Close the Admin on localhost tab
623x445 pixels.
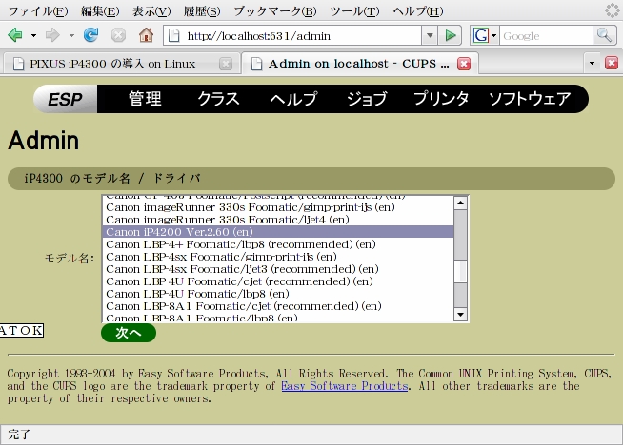464,64
